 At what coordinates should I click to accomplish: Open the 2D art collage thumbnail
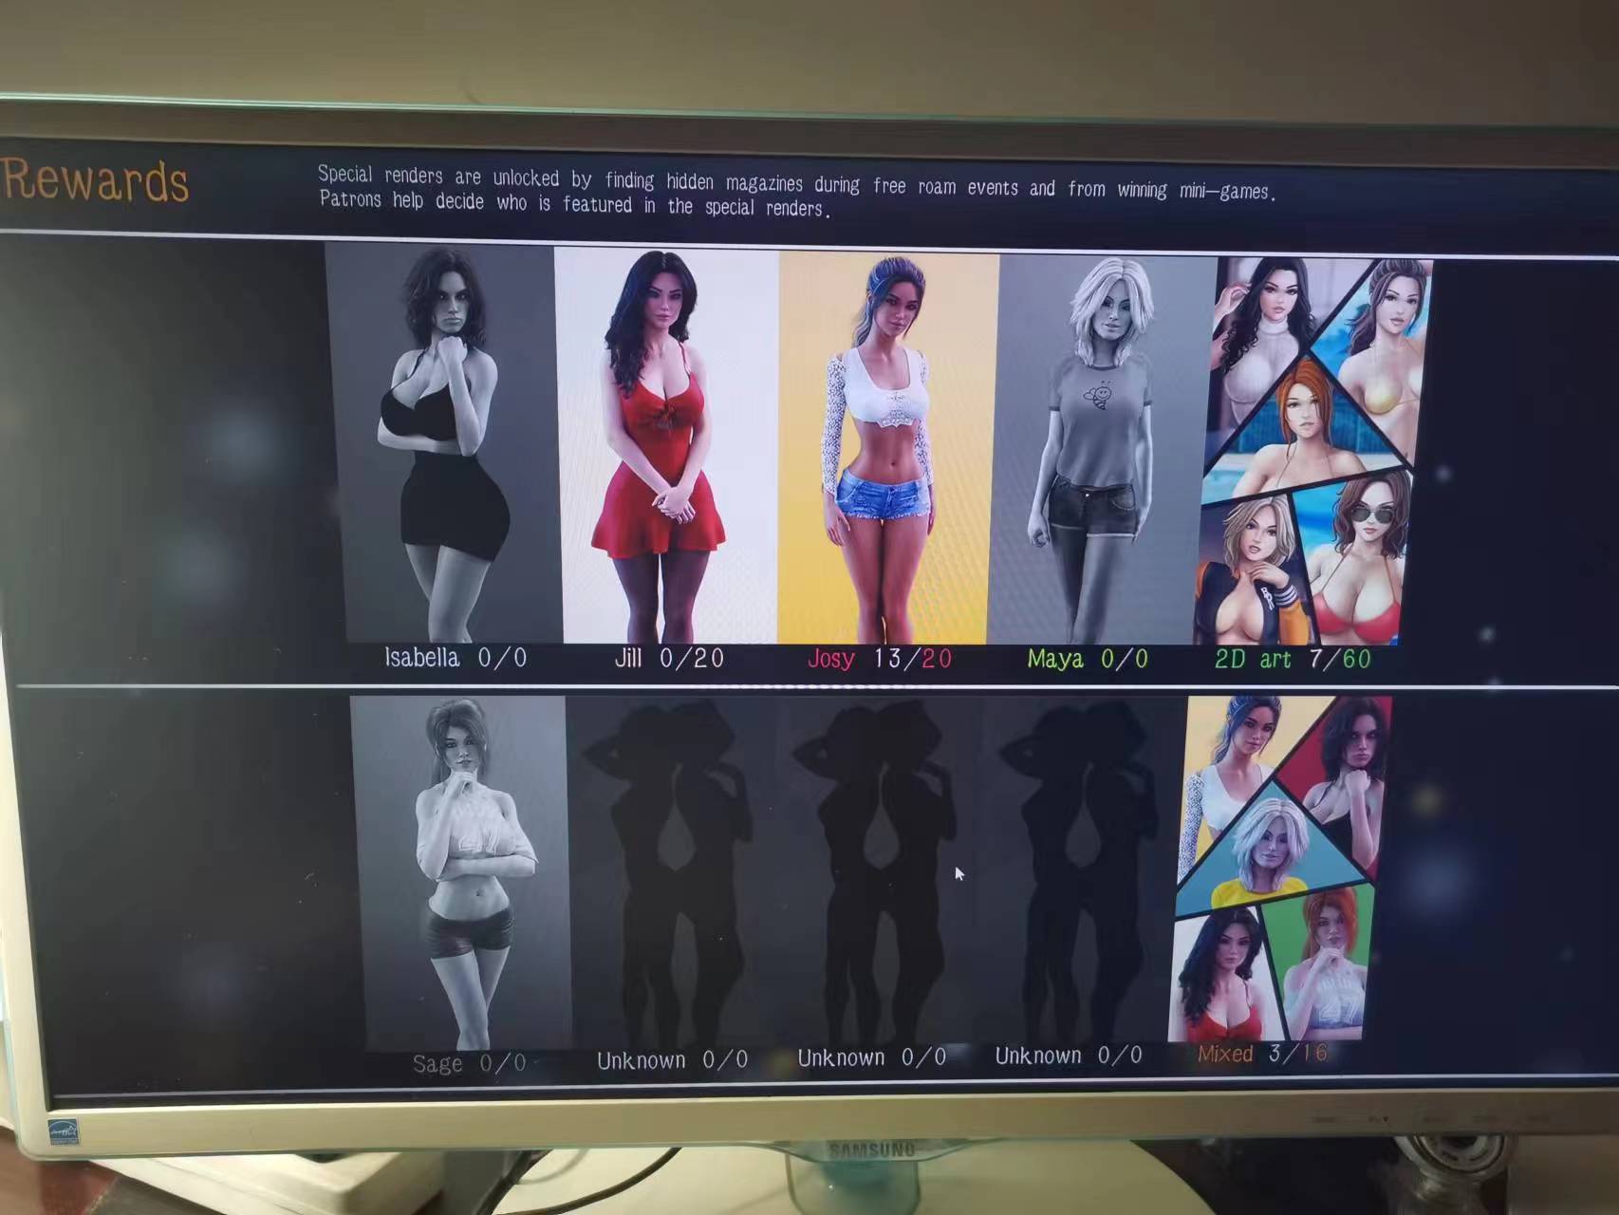(1313, 452)
